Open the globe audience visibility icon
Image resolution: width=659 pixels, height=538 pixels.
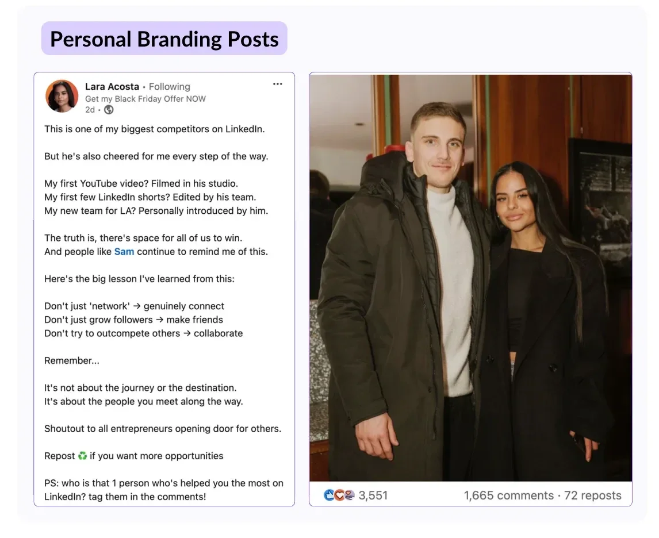point(109,110)
